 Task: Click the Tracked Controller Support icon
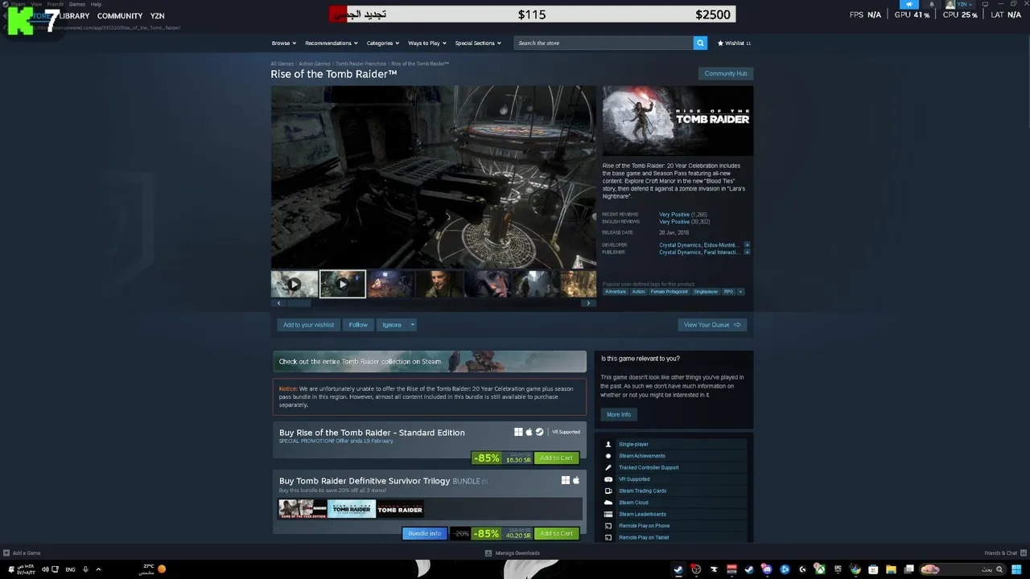click(608, 467)
